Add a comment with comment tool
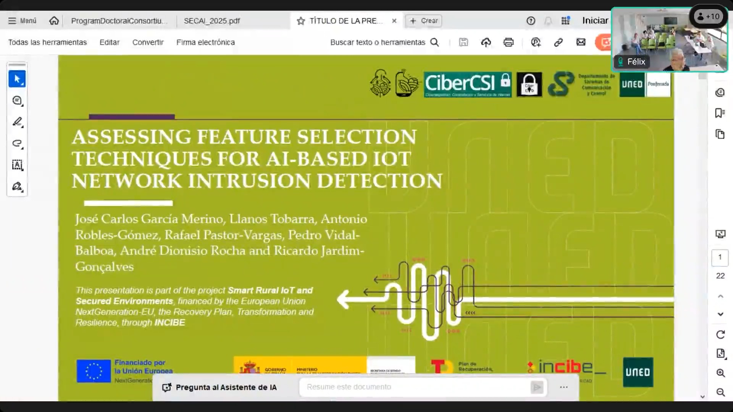 pyautogui.click(x=17, y=101)
